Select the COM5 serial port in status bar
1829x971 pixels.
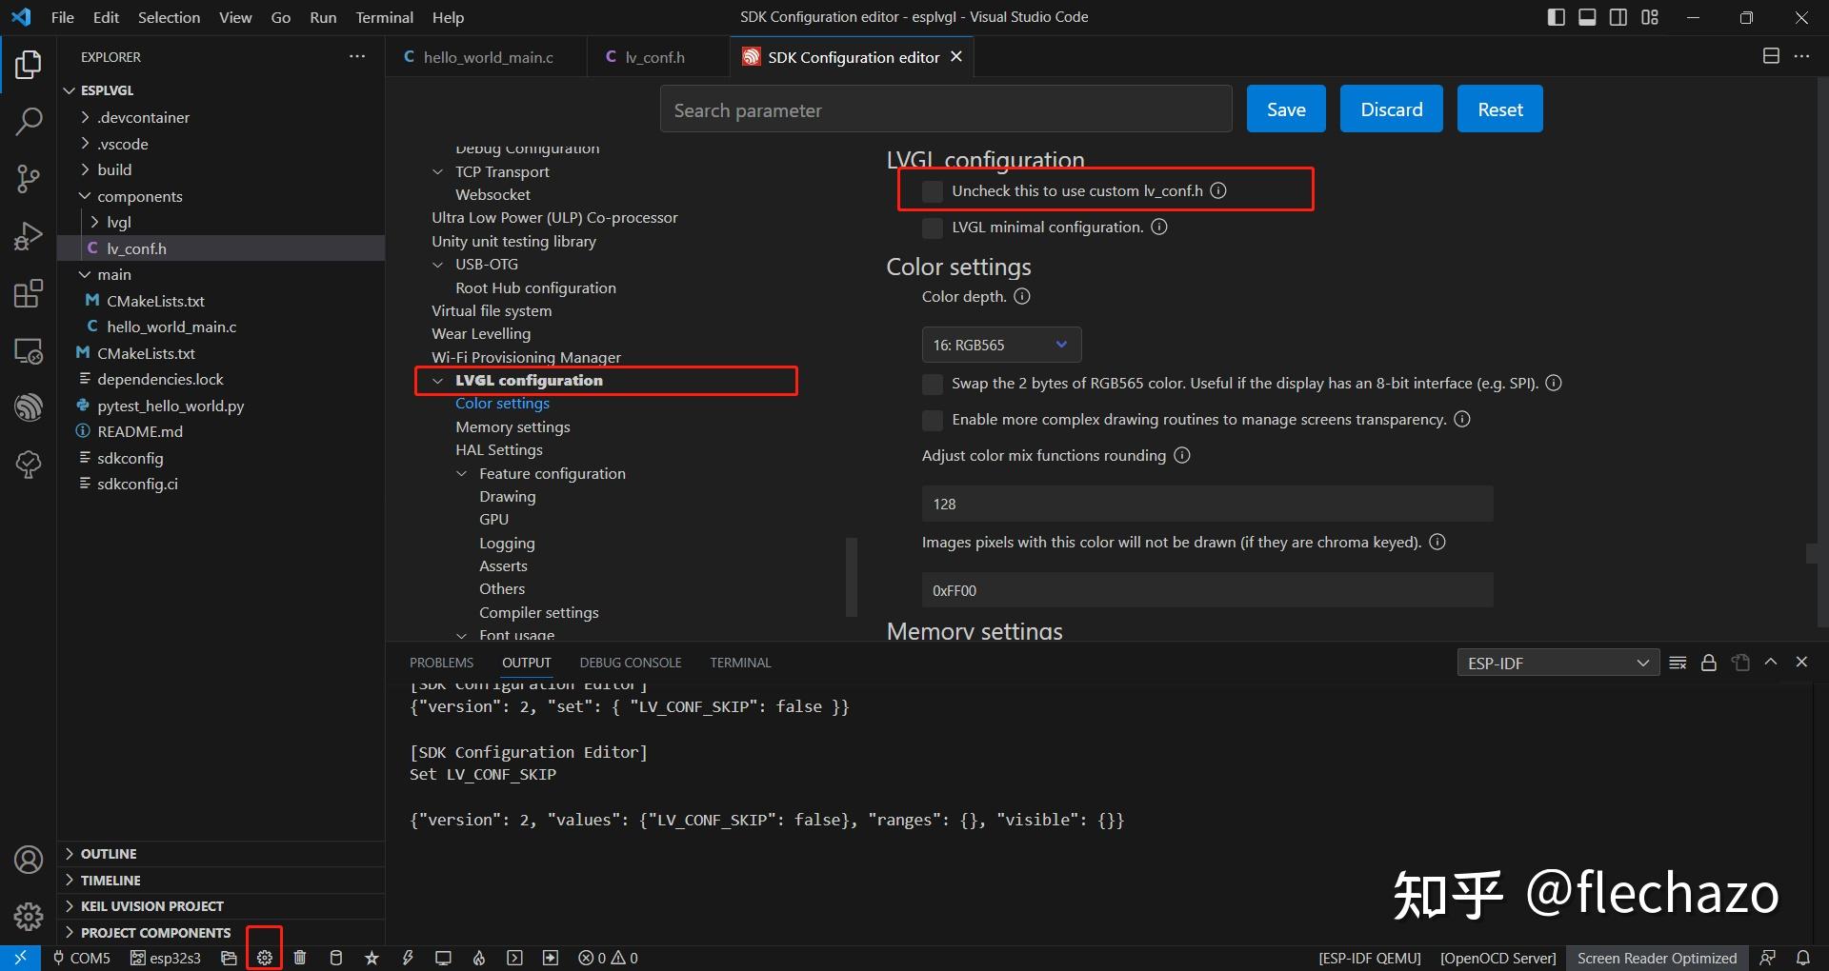click(81, 958)
